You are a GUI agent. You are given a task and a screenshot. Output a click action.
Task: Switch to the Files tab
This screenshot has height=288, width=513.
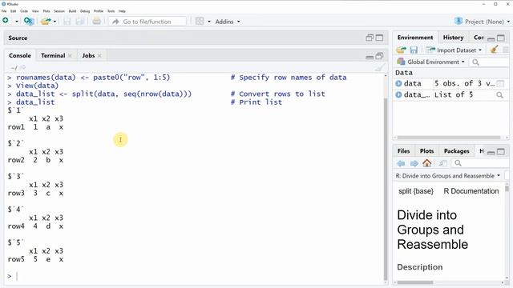pyautogui.click(x=403, y=151)
